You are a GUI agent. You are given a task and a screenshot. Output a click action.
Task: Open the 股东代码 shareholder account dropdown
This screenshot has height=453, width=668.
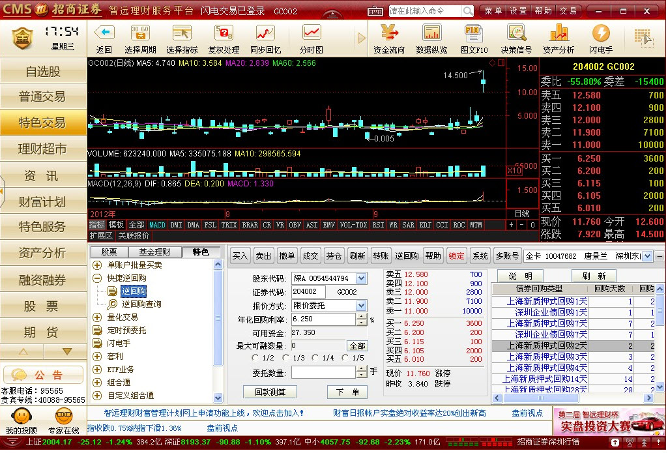coord(359,278)
